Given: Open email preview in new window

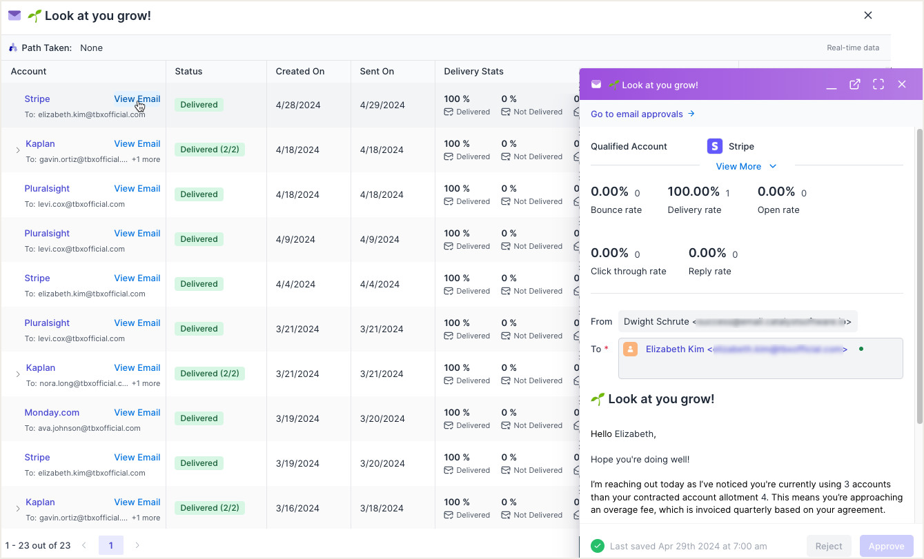Looking at the screenshot, I should [855, 84].
